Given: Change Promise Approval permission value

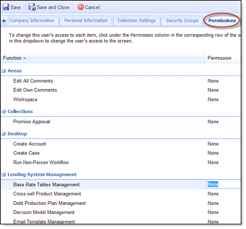Looking at the screenshot, I should pyautogui.click(x=213, y=122).
